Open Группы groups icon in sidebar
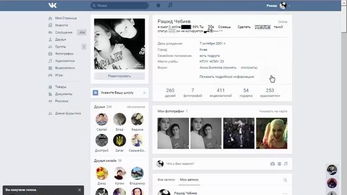 coord(50,47)
